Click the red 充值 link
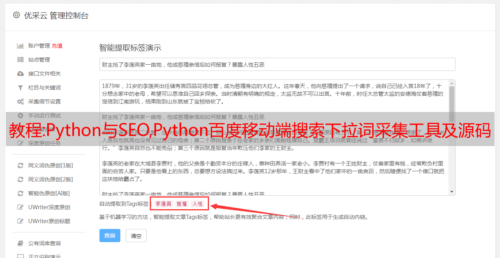The image size is (500, 258). tap(57, 46)
